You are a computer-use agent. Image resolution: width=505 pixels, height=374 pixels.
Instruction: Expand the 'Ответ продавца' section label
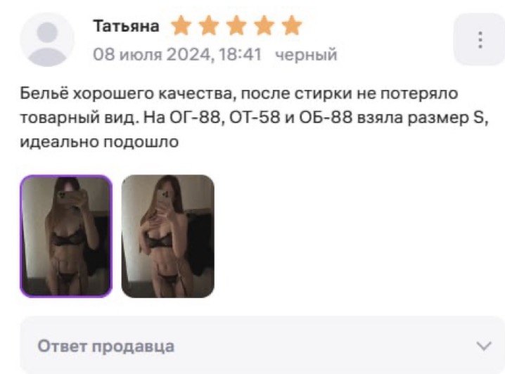[x=106, y=347]
